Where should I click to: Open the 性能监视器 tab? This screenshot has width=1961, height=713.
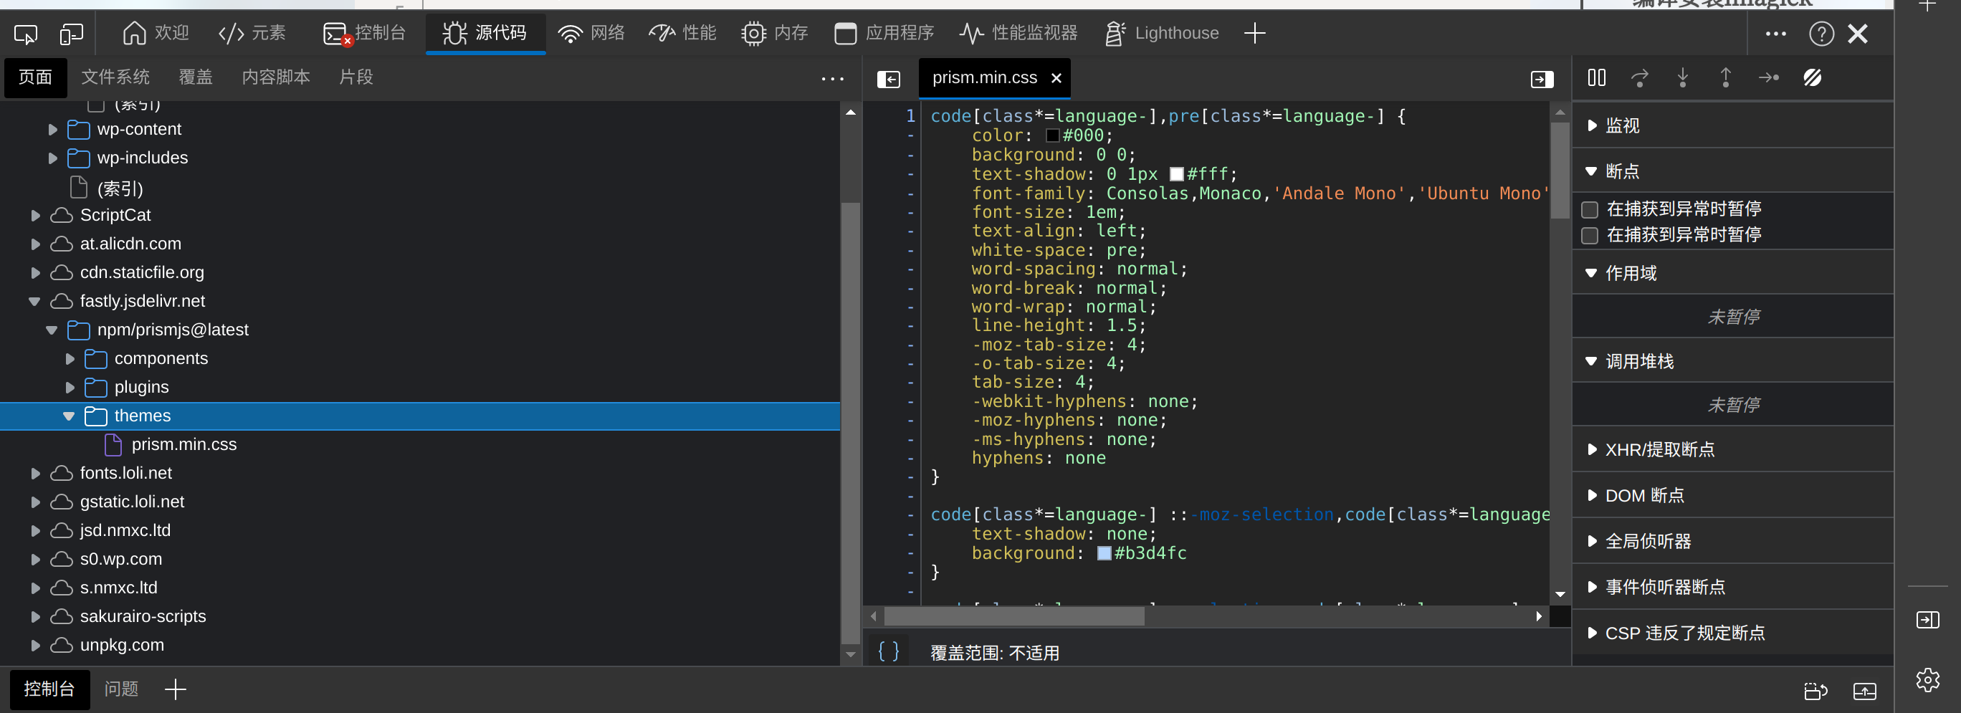pos(1018,33)
